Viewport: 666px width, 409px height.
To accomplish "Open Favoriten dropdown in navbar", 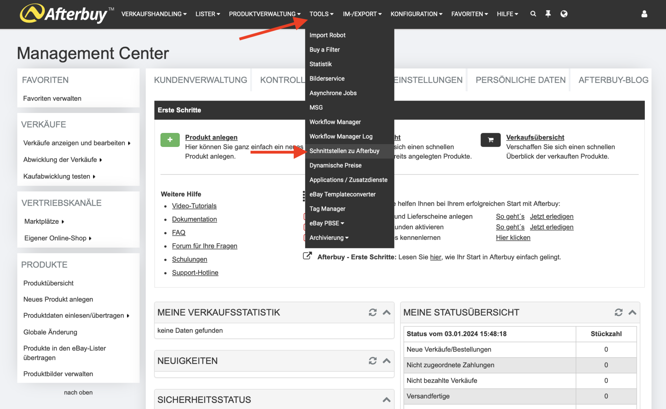I will point(470,14).
